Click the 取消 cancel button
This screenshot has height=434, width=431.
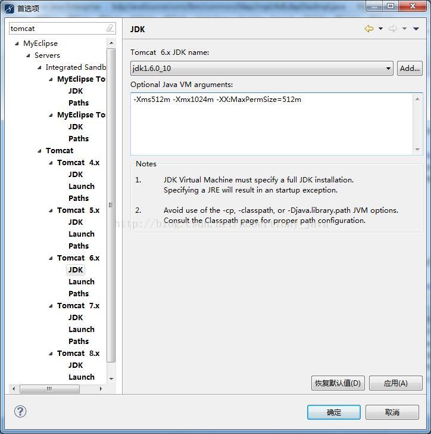click(x=392, y=412)
